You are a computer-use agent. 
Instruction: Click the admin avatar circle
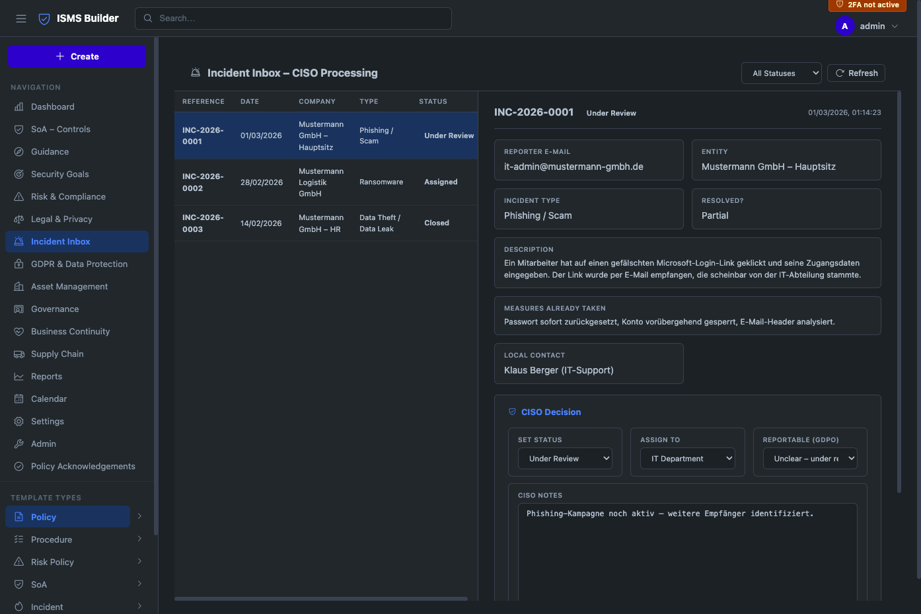[x=844, y=26]
